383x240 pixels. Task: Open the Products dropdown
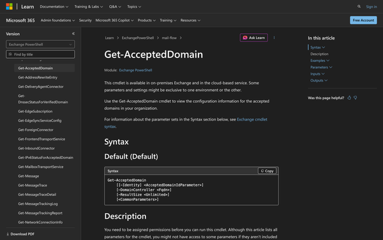coord(147,20)
